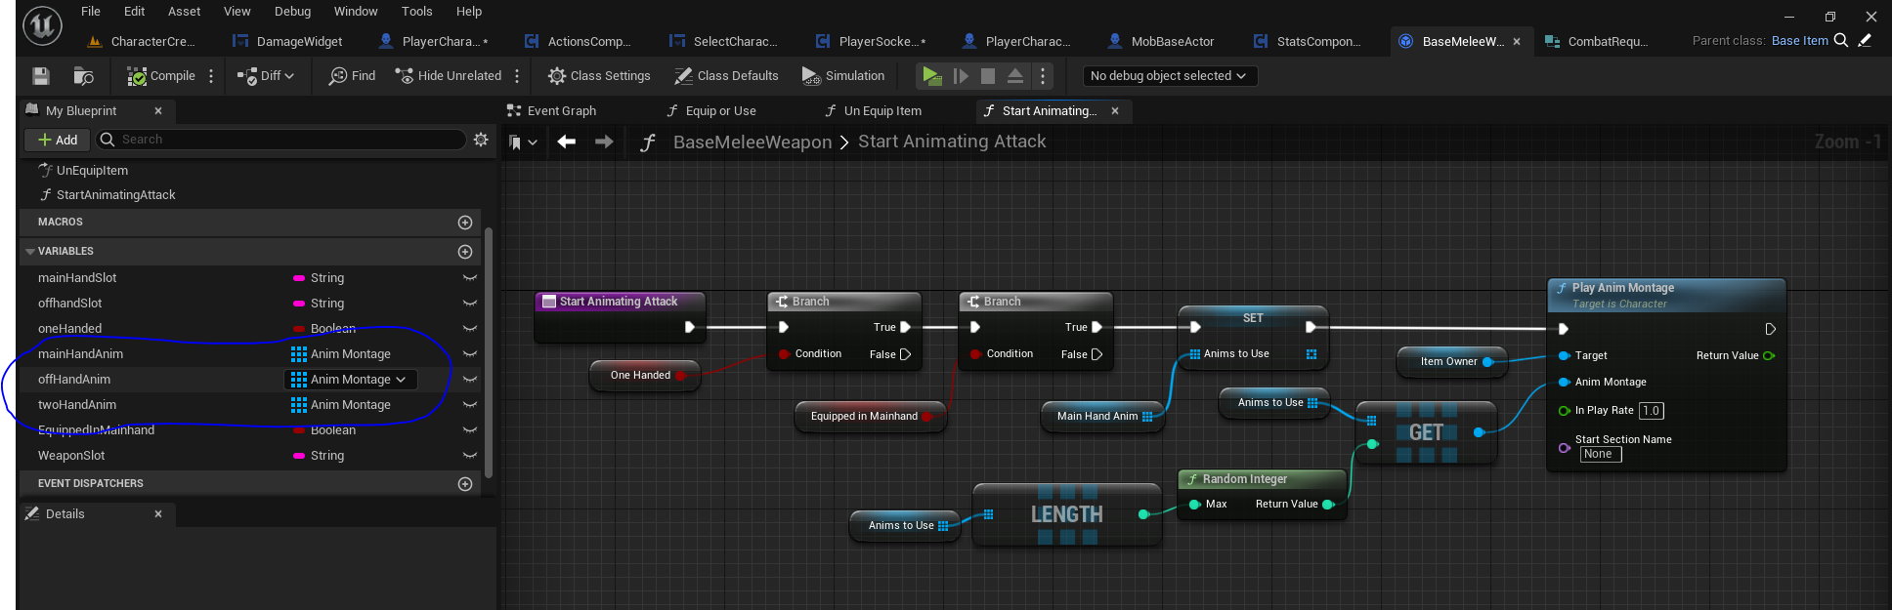Open offHandAnim Anim Montage type dropdown

350,380
